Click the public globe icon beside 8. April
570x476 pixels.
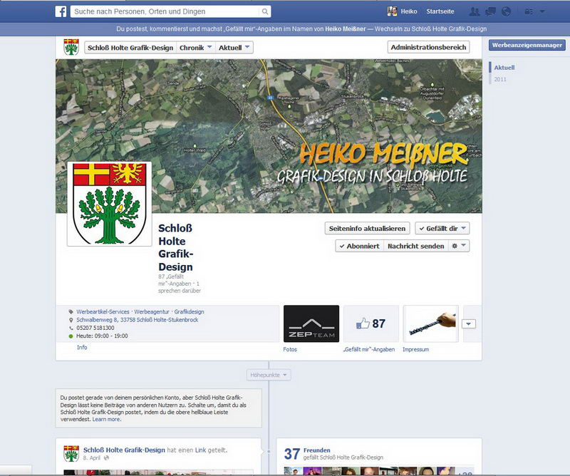106,458
